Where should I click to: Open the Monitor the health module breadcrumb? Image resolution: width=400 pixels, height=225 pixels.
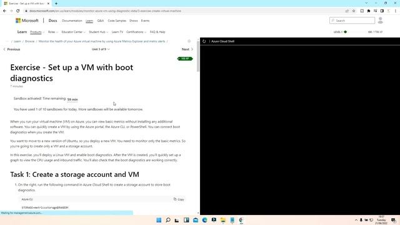102,41
